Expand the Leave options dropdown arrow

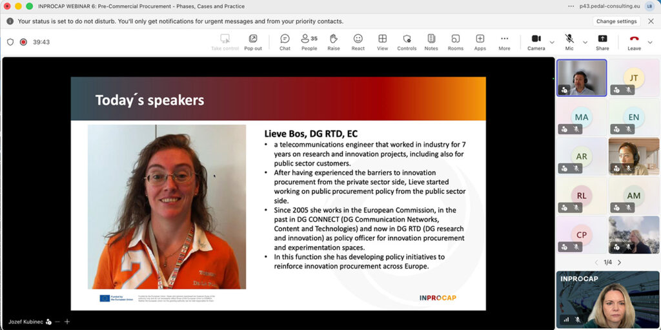[x=651, y=43]
